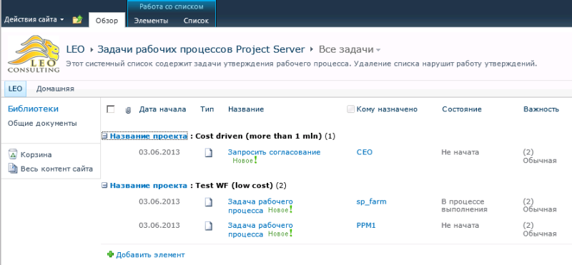Click document icon in Запросить согласование row

coord(208,152)
